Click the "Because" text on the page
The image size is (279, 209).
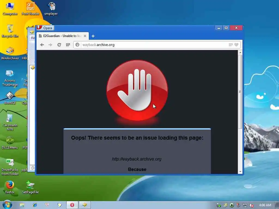(137, 169)
